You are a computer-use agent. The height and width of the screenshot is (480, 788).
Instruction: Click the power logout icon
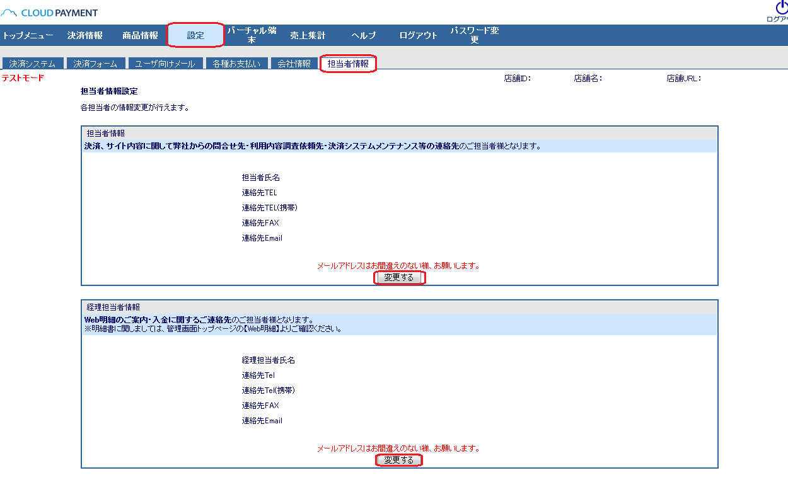(781, 8)
